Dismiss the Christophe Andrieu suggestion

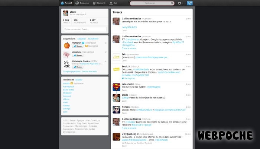tap(105, 61)
